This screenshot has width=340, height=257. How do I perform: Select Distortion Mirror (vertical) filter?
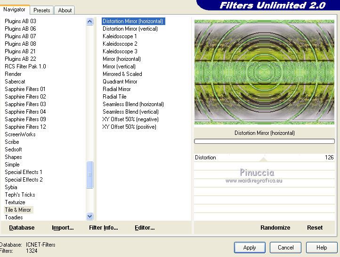[x=130, y=29]
